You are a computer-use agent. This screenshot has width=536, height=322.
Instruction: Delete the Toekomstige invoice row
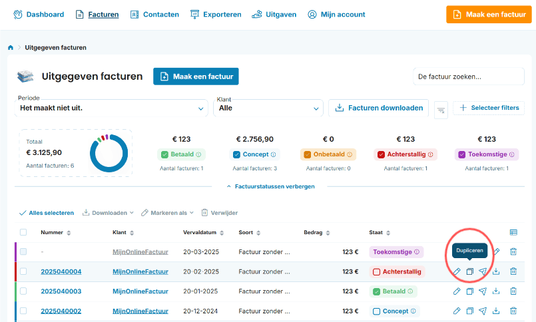[x=513, y=251]
